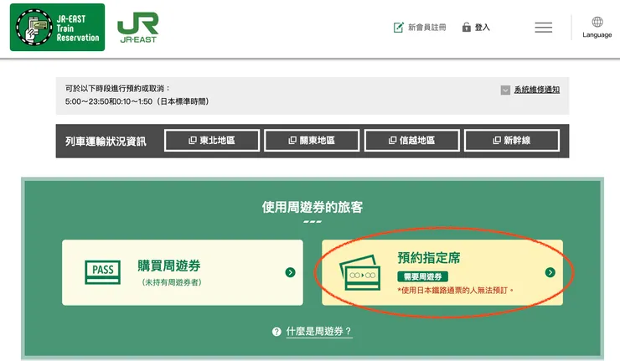This screenshot has height=361, width=620.
Task: Click external-link icon in 信越地區 button
Action: click(393, 141)
